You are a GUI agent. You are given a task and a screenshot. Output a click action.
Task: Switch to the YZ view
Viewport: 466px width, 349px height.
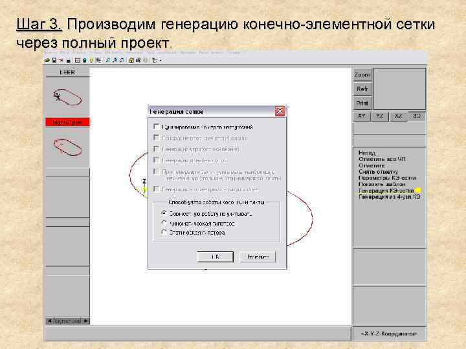coord(380,116)
